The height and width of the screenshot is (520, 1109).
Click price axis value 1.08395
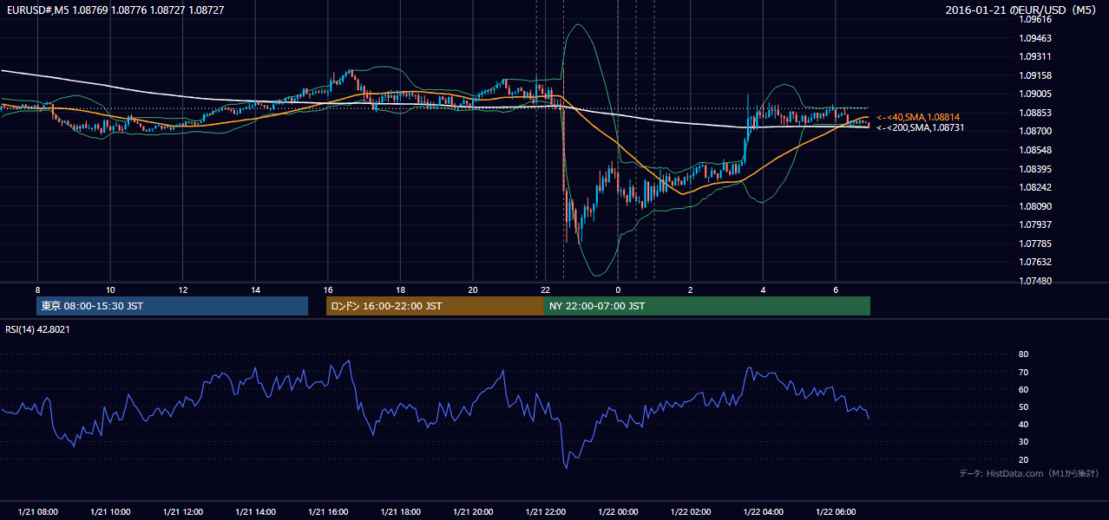pyautogui.click(x=1034, y=169)
